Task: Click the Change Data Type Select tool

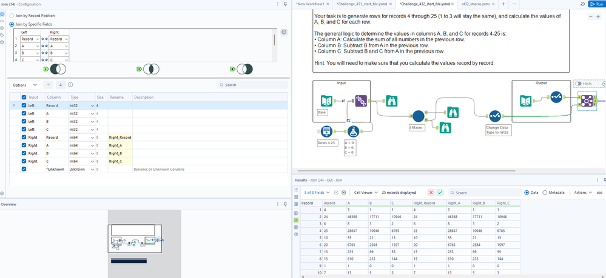Action: click(x=494, y=116)
